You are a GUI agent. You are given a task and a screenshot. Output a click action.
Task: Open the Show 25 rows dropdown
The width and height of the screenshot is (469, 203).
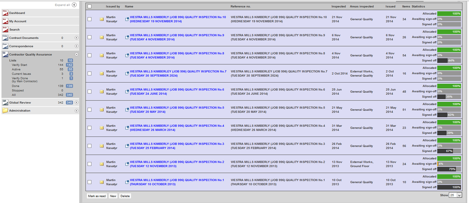[x=456, y=195]
